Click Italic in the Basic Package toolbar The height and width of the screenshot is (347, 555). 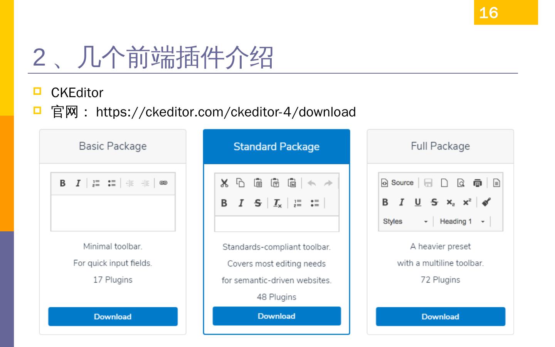(x=78, y=183)
